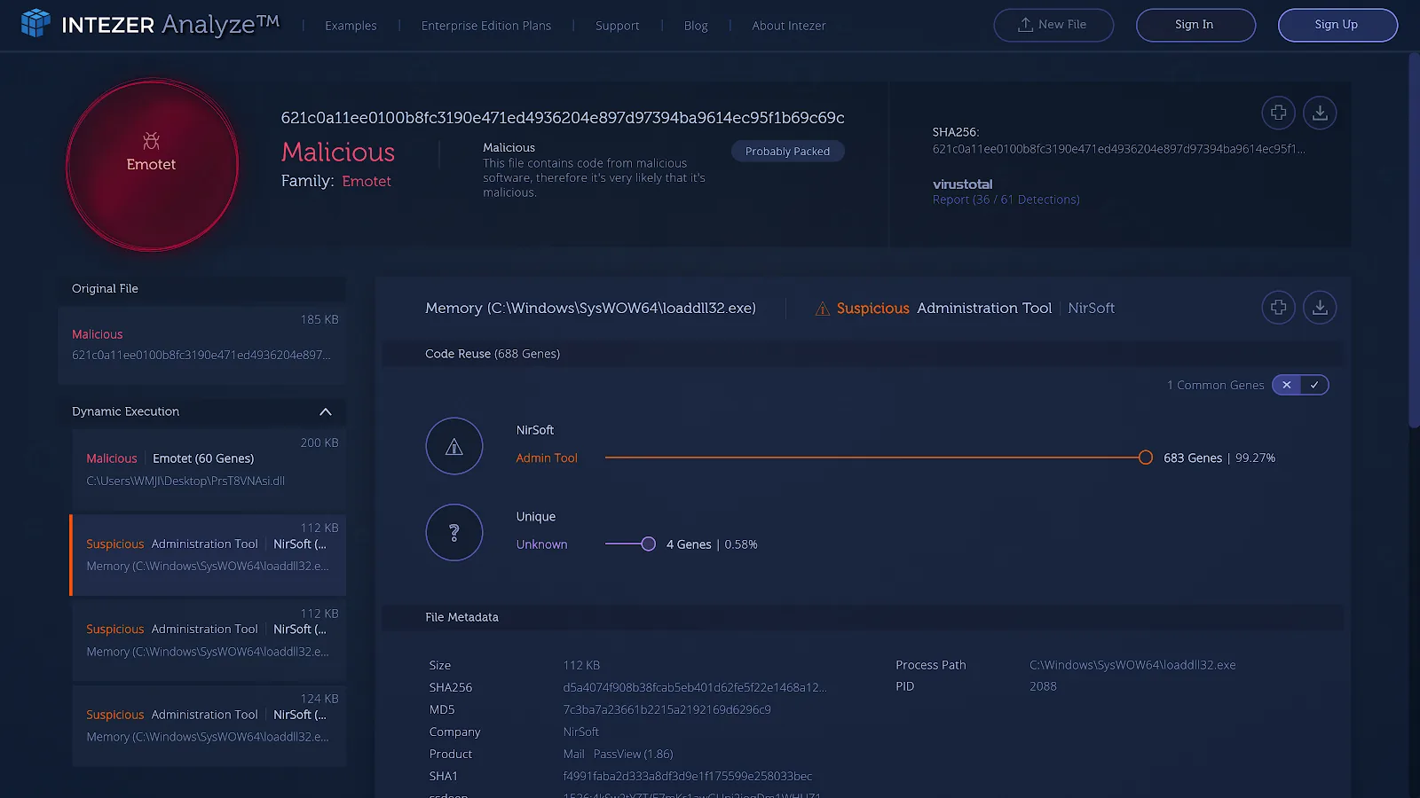Screen dimensions: 1420x798
Task: Click the Process Path value loaddll32.exe
Action: (x=1132, y=665)
